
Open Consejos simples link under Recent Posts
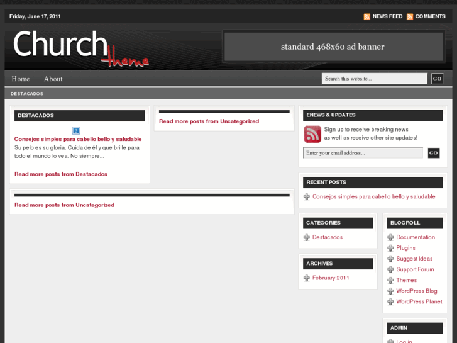pyautogui.click(x=373, y=196)
